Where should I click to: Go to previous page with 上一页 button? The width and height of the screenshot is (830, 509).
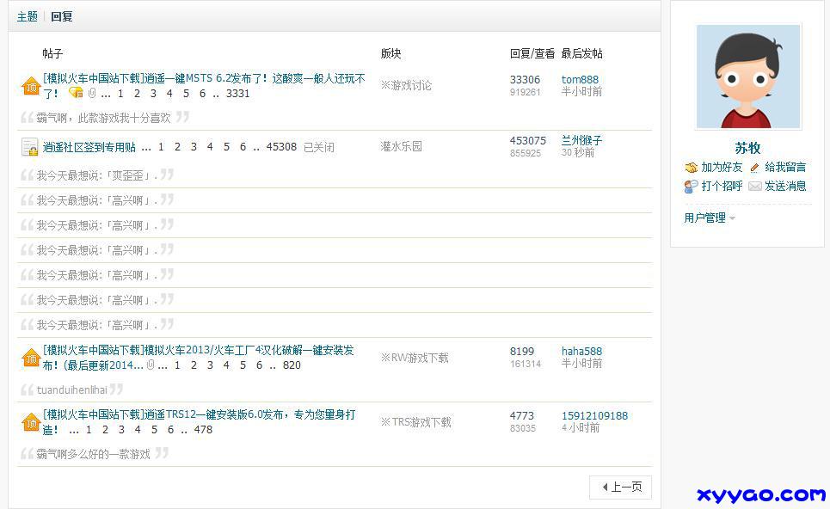tap(621, 488)
